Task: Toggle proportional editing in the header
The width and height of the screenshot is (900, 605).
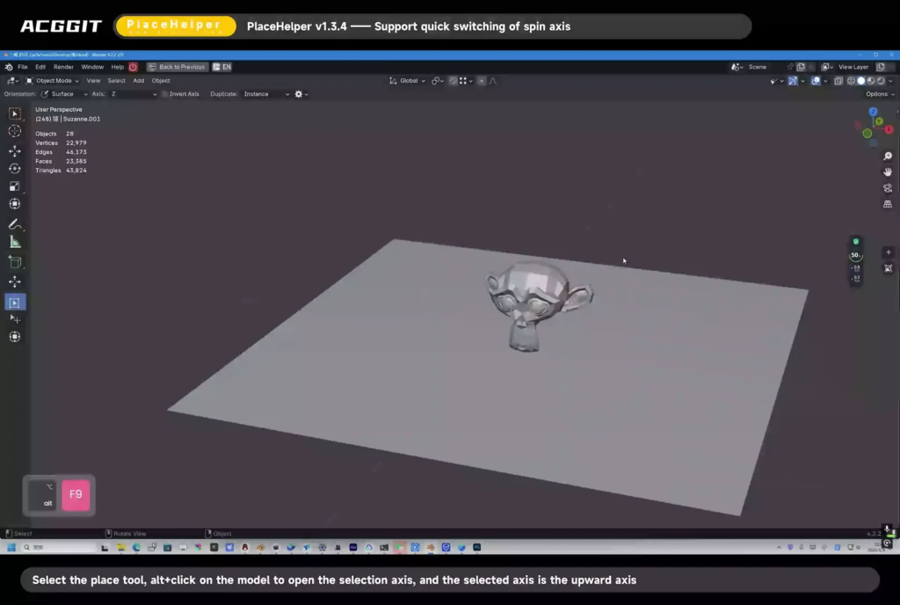Action: point(482,81)
